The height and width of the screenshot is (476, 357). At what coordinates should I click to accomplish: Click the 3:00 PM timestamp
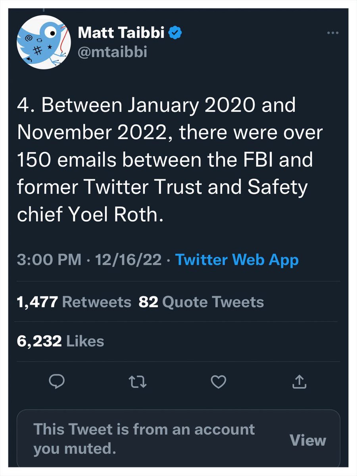[x=47, y=260]
